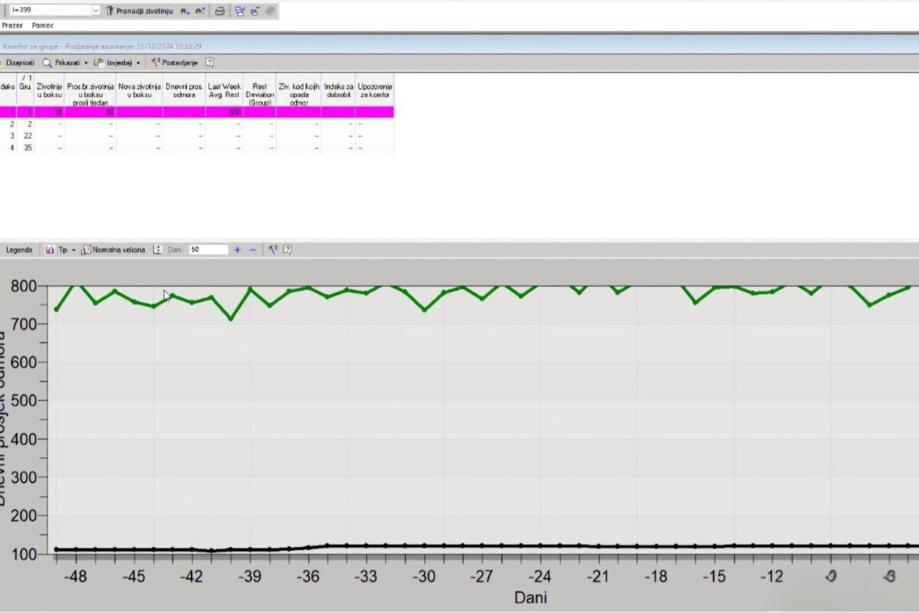
Task: Open the I=399 animal selector dropdown
Action: [x=96, y=11]
